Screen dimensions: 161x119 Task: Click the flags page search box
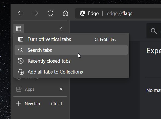154,31
